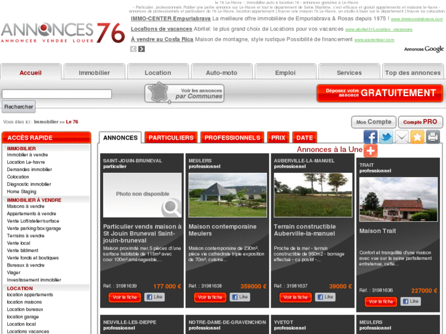The image size is (446, 334).
Task: Open the Accueil tab
Action: click(x=31, y=72)
